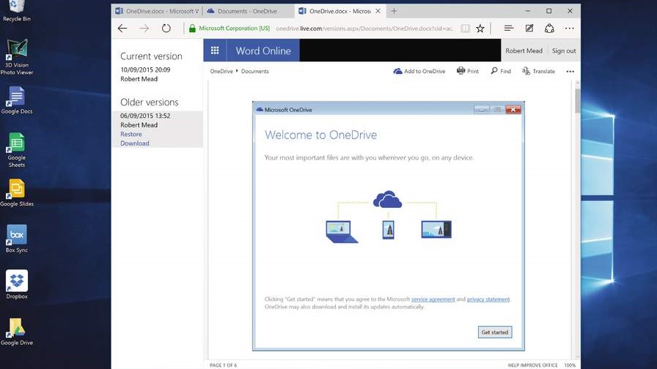Click service agreement link in document
The image size is (657, 369).
coord(433,299)
